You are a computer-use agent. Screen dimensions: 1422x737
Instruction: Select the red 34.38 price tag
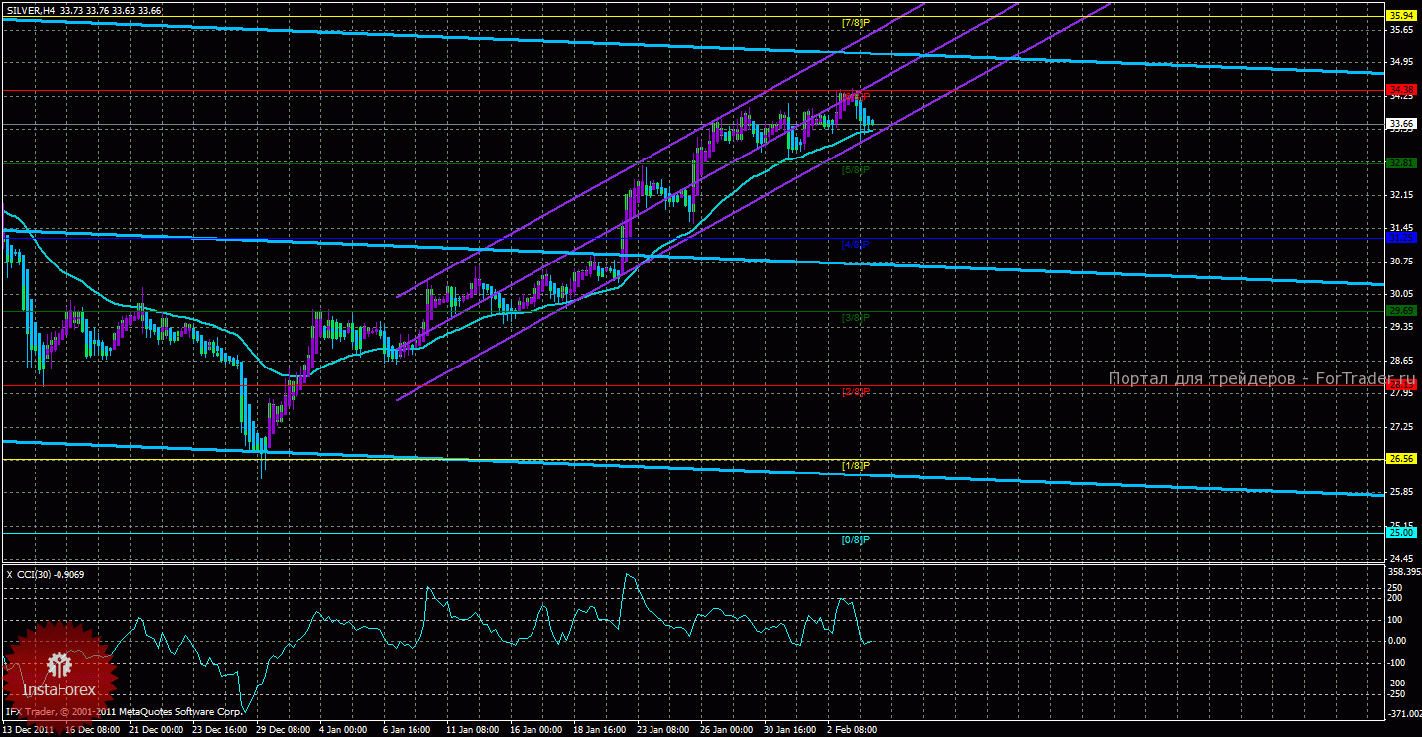(1401, 90)
